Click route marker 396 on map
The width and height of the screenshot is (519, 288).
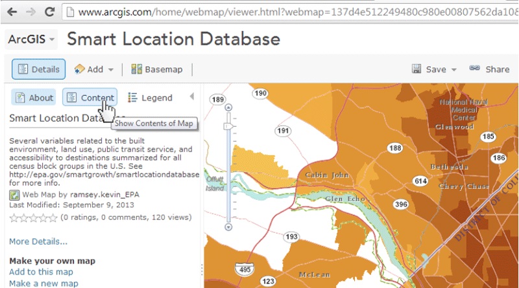coord(401,205)
